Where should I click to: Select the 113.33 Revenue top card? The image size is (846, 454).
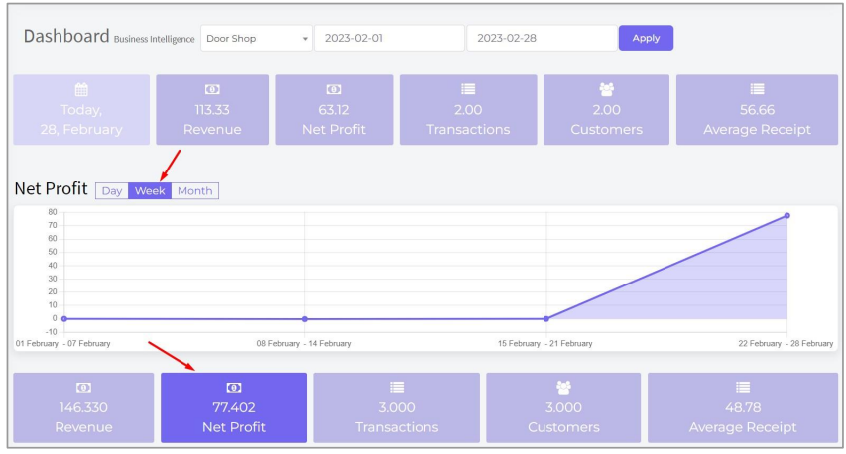(x=212, y=109)
